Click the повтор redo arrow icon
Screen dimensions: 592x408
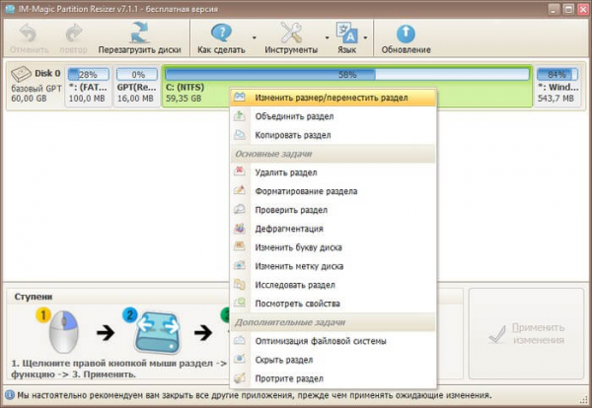tap(74, 34)
